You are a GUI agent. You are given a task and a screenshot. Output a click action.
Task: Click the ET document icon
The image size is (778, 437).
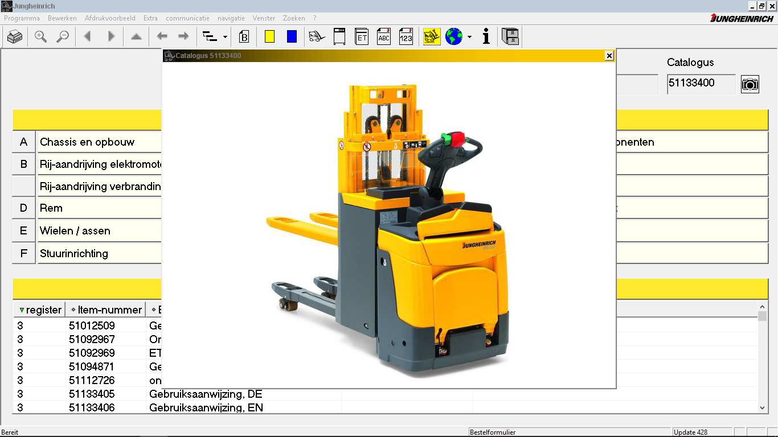pos(362,37)
